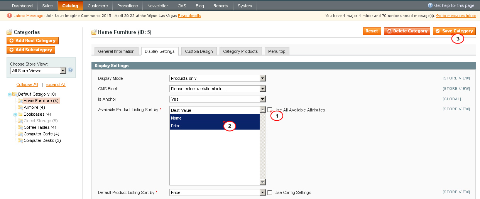Click sort list scrollbar up arrow
This screenshot has height=199, width=480.
point(263,110)
